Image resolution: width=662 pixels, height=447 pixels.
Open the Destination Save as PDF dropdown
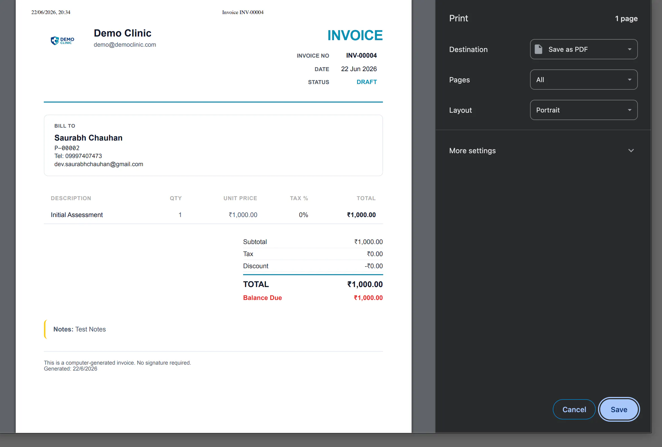(583, 49)
